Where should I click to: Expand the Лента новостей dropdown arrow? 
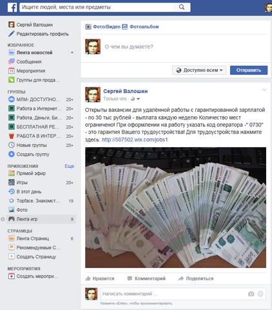pos(72,52)
